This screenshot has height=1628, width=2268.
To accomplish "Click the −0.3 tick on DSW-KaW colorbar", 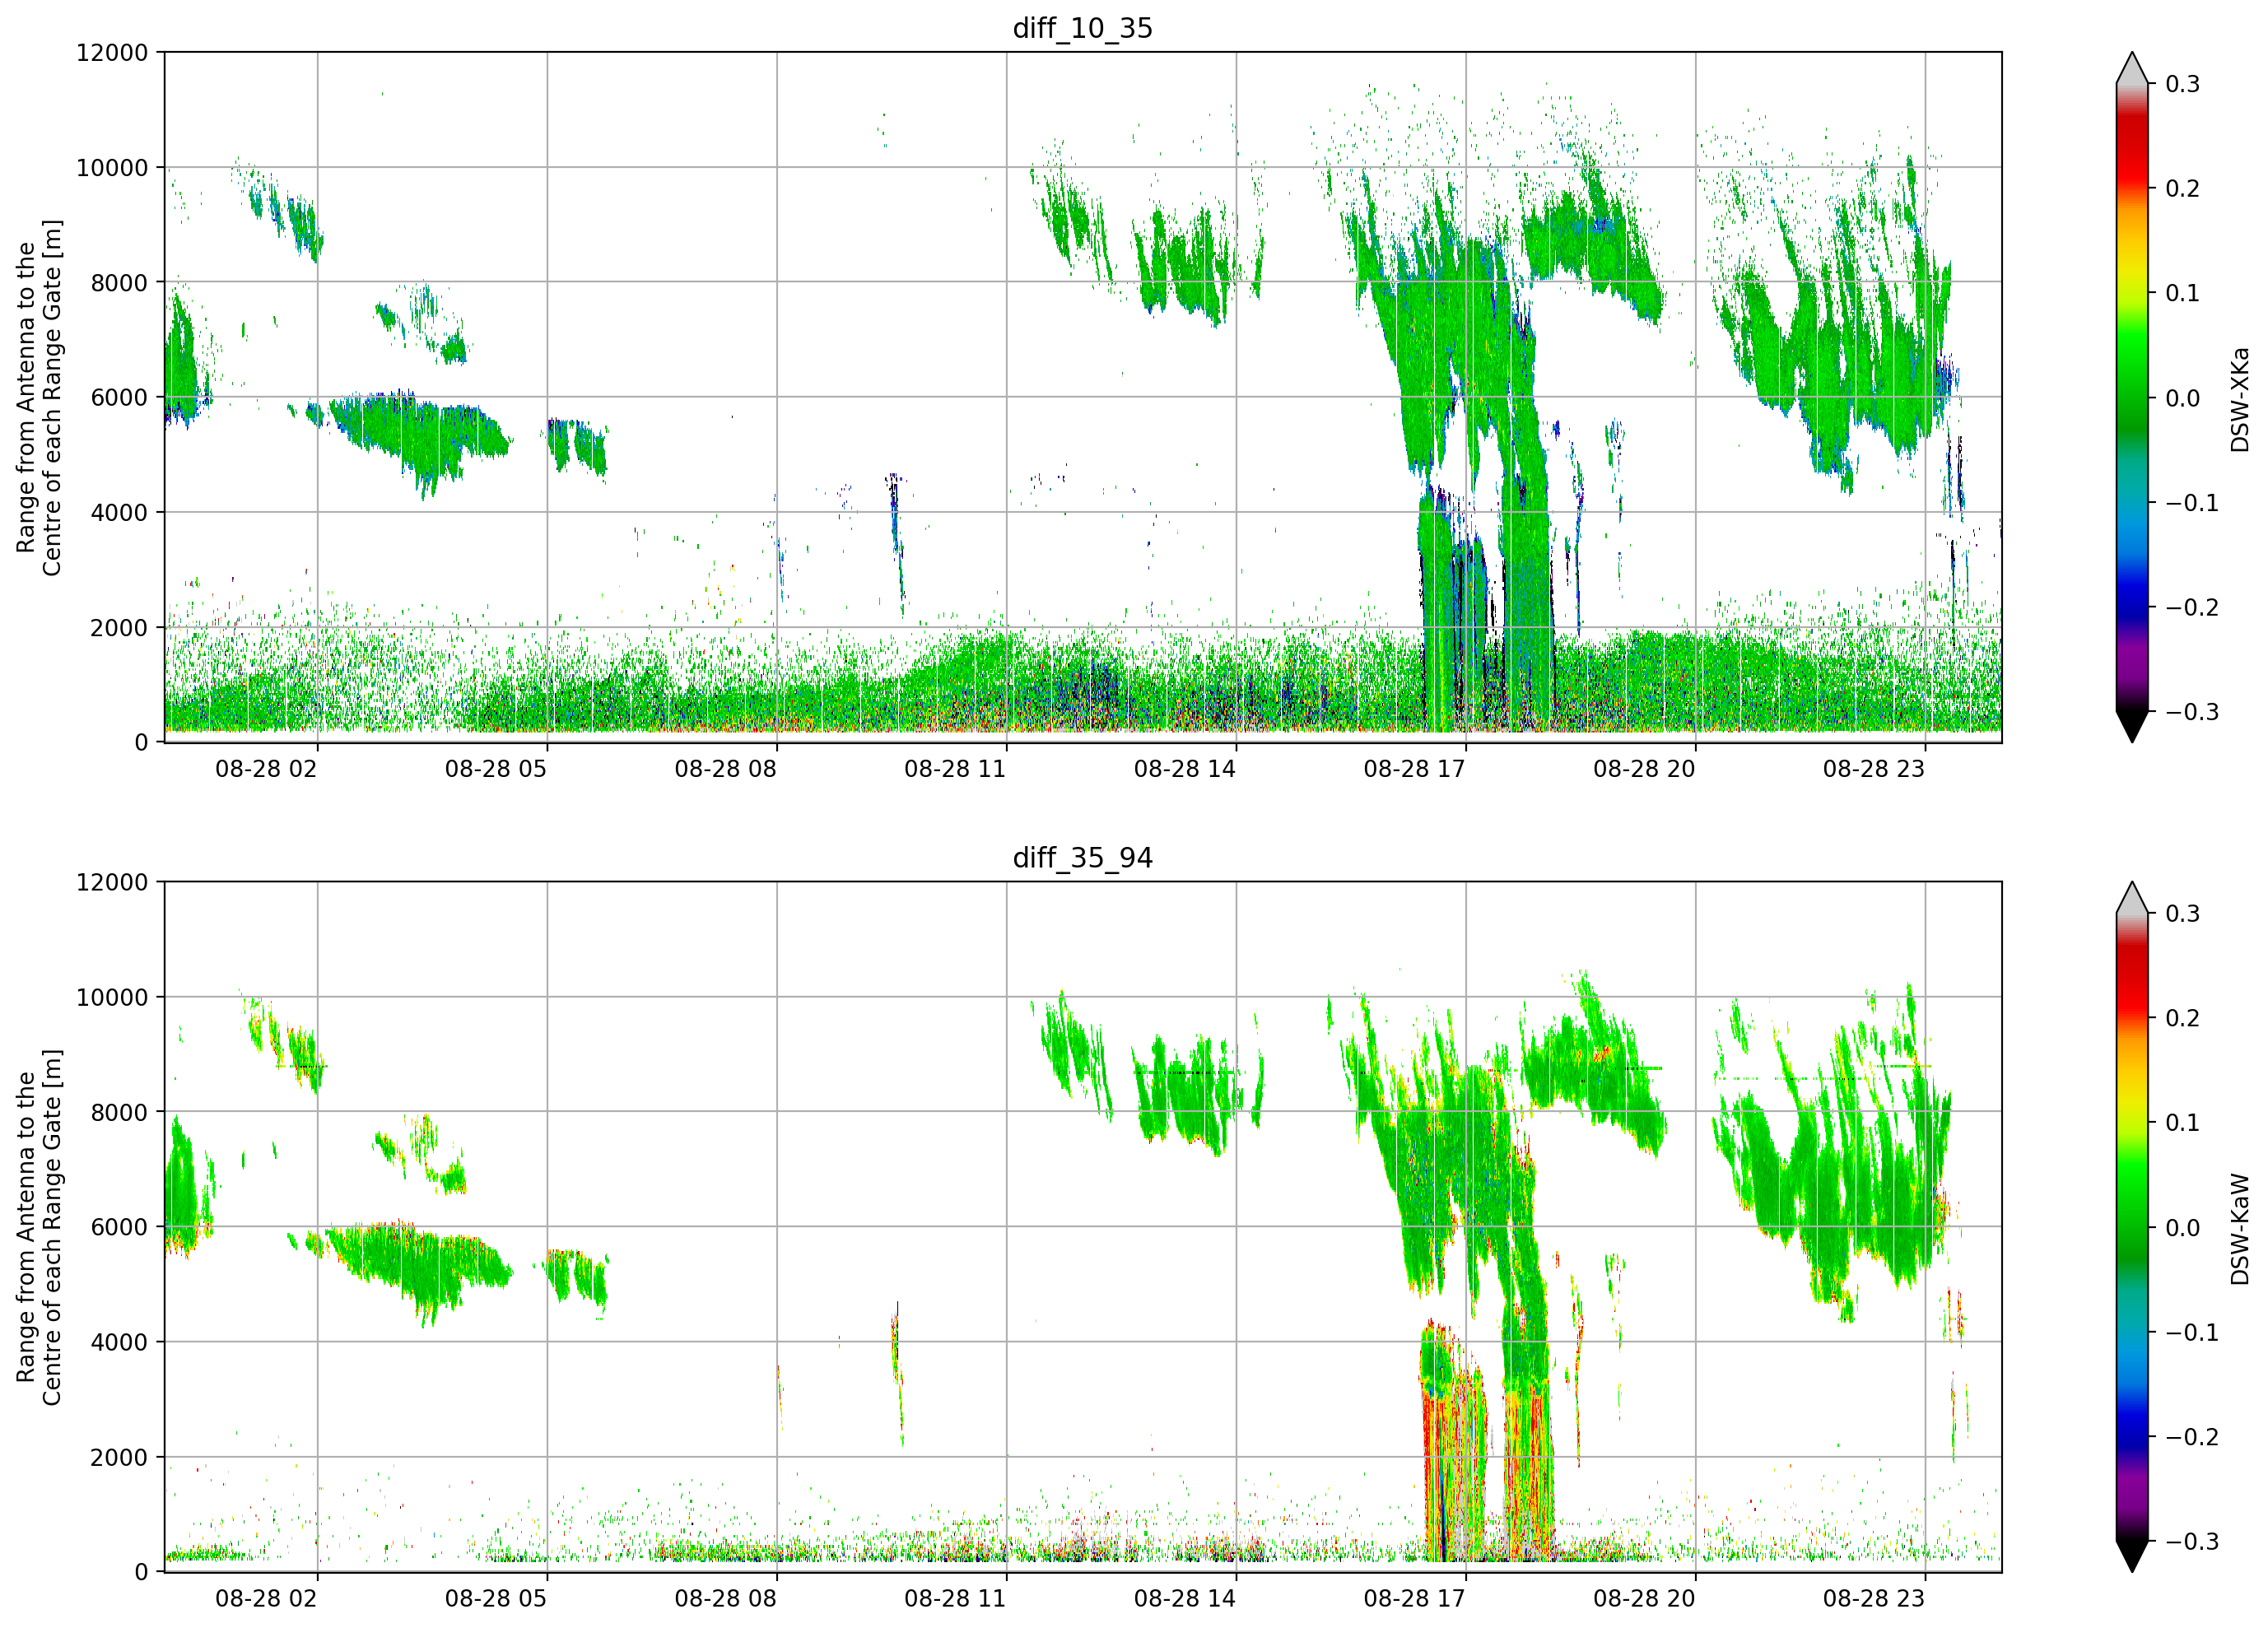I will click(x=2192, y=1541).
